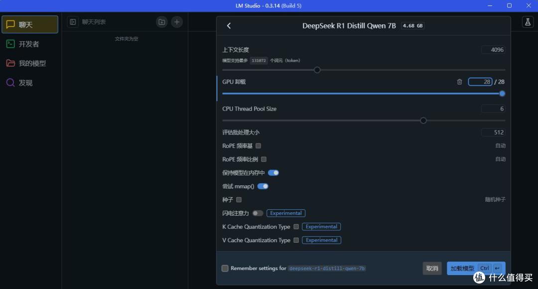Click the deepseek-r1-distill-qwen-7b model identifier
The image size is (538, 289).
coord(327,269)
